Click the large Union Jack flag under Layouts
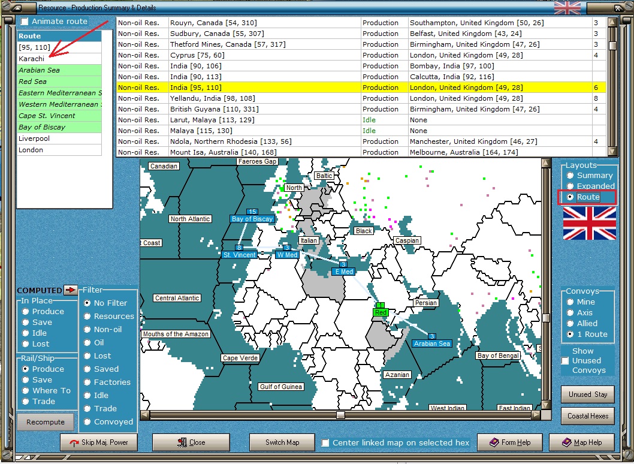Viewport: 634px width, 464px height. click(589, 223)
